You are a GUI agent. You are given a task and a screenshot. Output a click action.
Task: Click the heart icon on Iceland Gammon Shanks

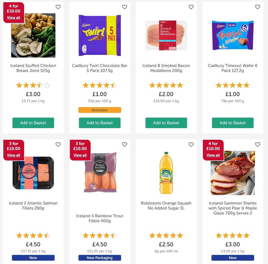click(x=257, y=144)
